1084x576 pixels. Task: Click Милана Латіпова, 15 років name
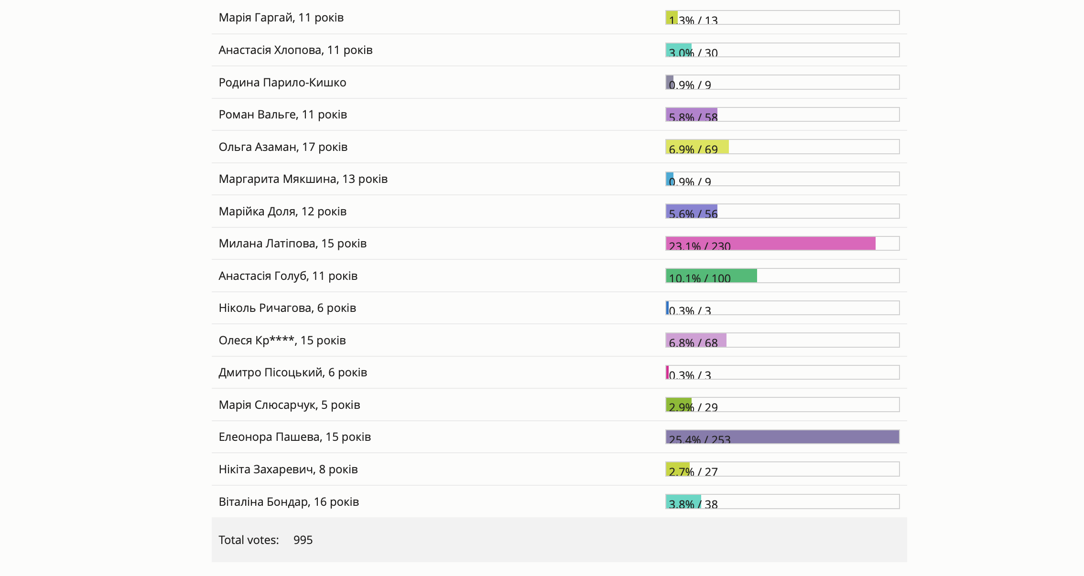(x=293, y=244)
